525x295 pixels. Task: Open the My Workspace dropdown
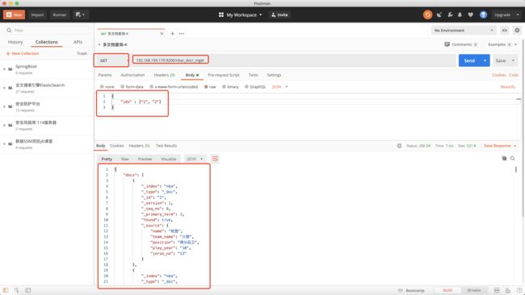pyautogui.click(x=241, y=15)
